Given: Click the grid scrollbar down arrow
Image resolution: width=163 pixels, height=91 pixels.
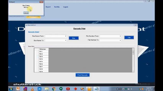Looking at the screenshot, I should 133,71.
